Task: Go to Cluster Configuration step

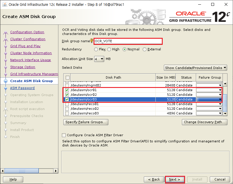Action: (28, 39)
